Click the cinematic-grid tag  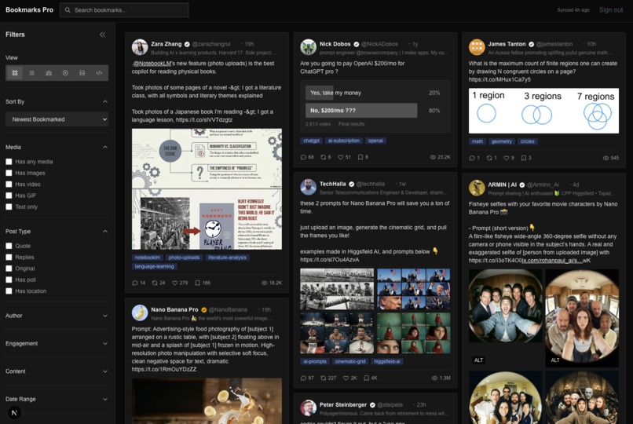350,361
